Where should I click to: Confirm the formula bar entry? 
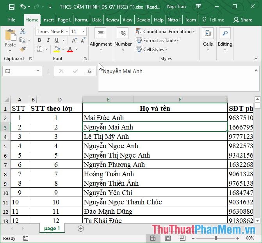[x=75, y=71]
